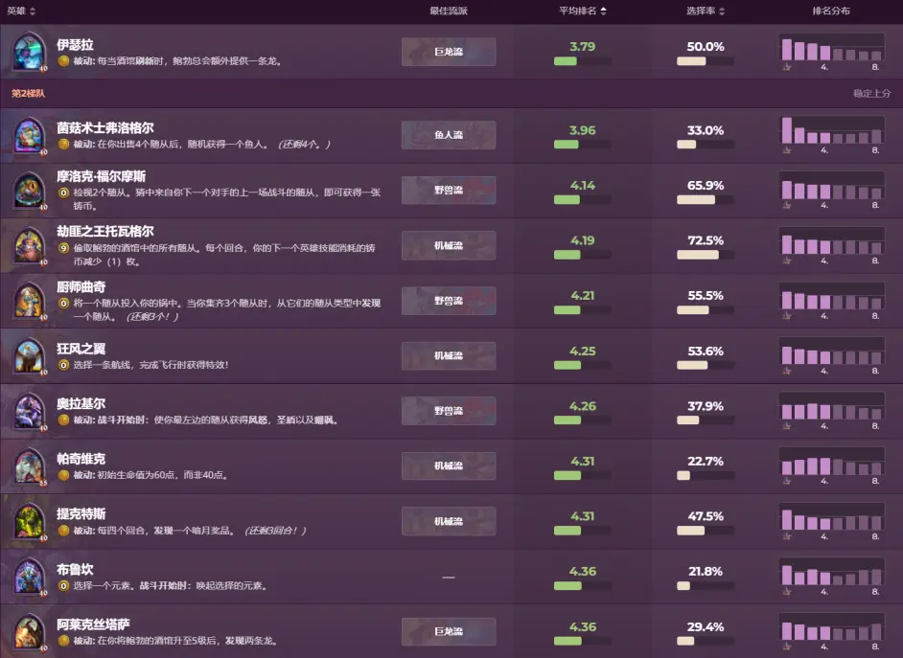Open the 布鲁坎 hero name link
The image size is (903, 658).
(75, 570)
